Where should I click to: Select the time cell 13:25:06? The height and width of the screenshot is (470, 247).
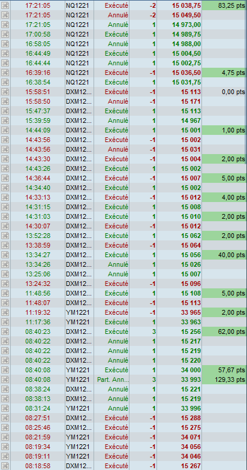point(37,274)
